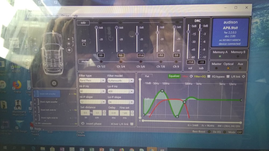Select the right front woofer speaker icon
The width and height of the screenshot is (269, 151).
click(69, 50)
